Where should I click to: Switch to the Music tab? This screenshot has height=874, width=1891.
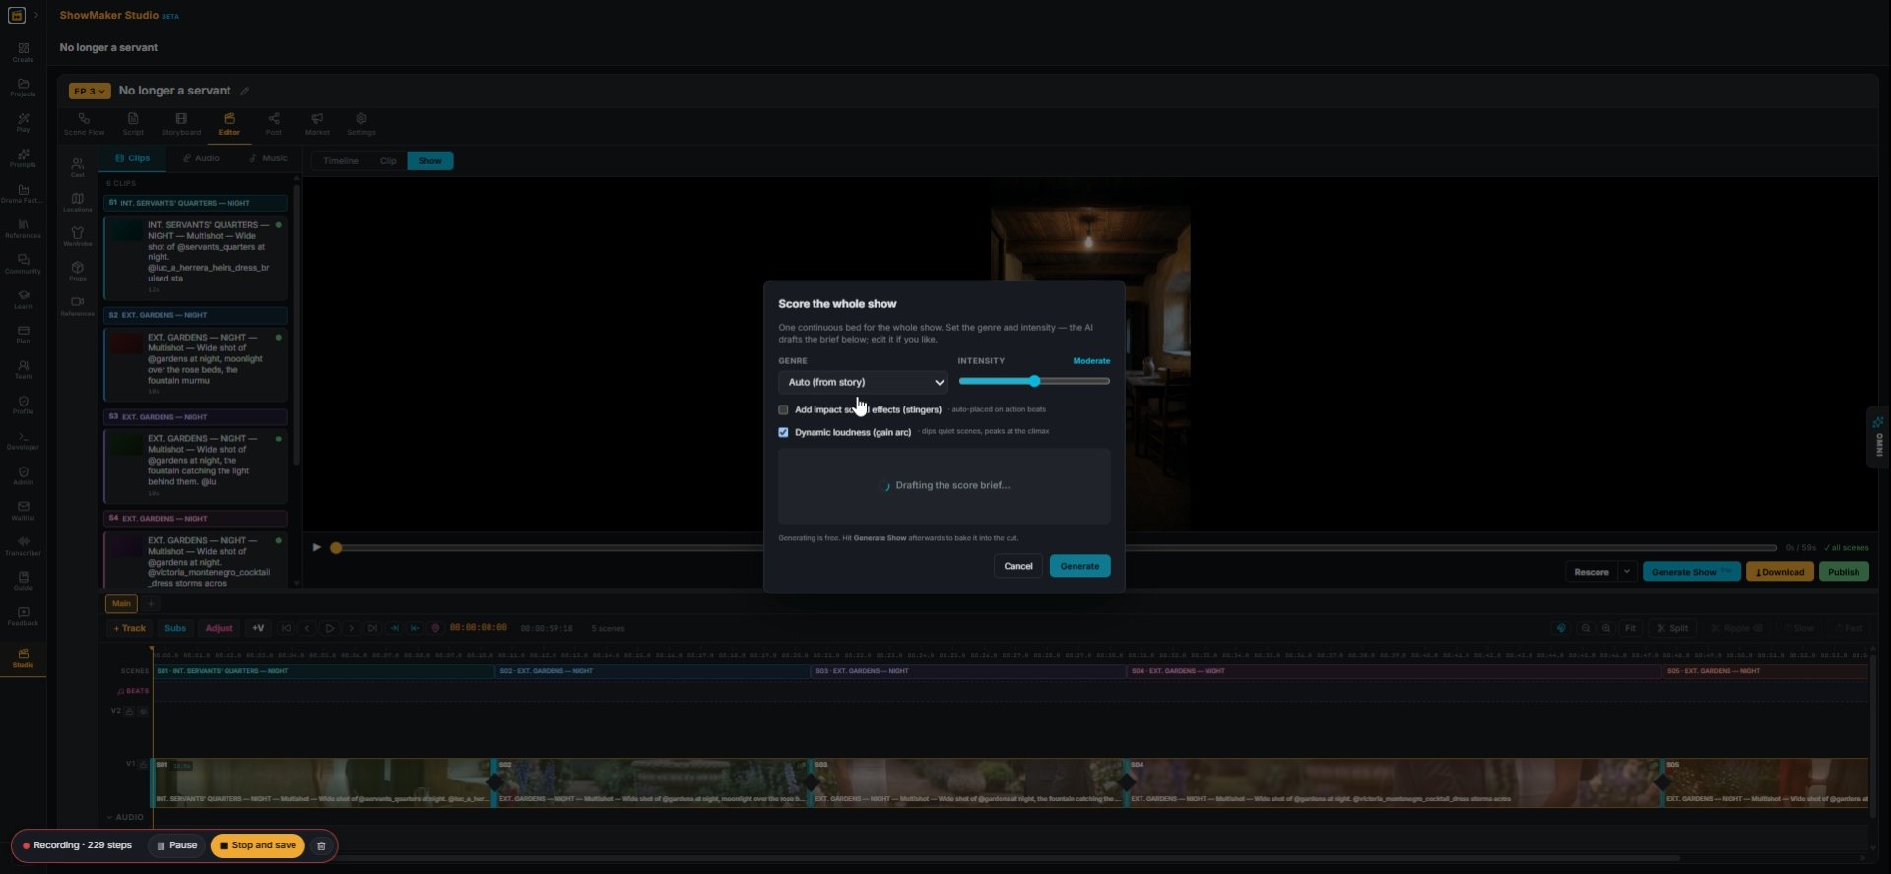[x=268, y=158]
